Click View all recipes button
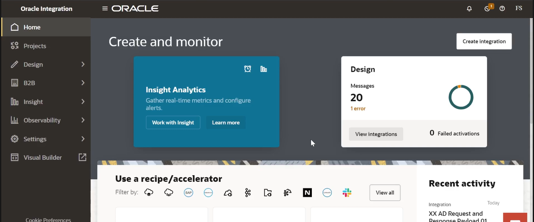This screenshot has height=222, width=534. coord(385,193)
